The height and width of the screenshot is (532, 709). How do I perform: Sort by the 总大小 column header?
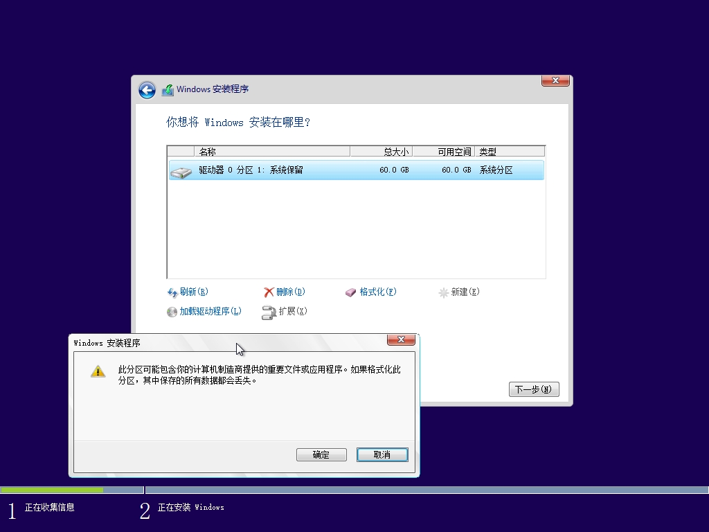coord(382,152)
